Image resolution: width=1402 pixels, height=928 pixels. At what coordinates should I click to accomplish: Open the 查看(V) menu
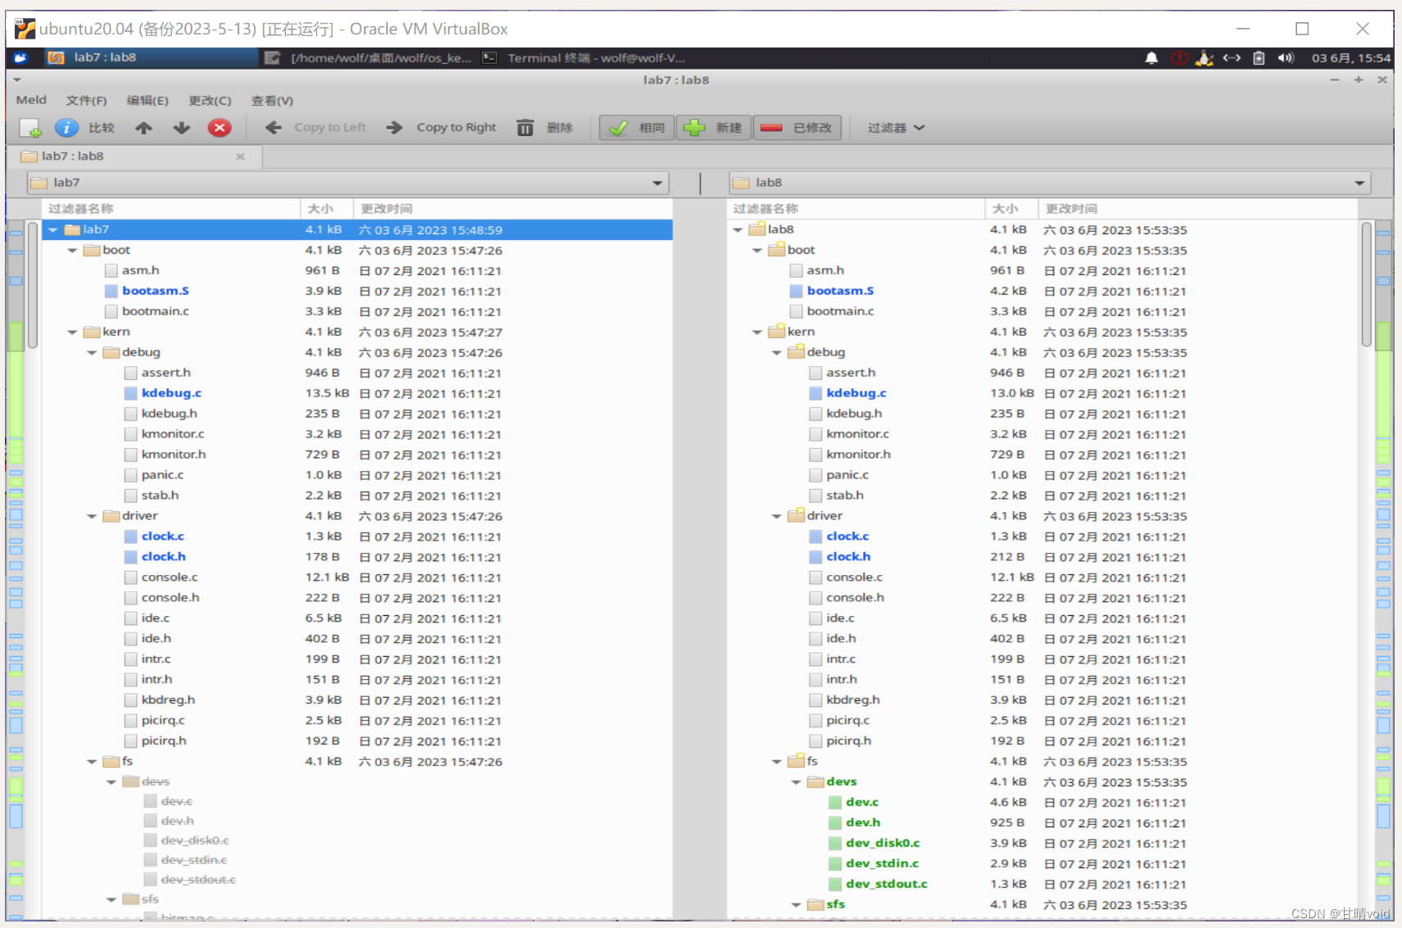pos(272,100)
